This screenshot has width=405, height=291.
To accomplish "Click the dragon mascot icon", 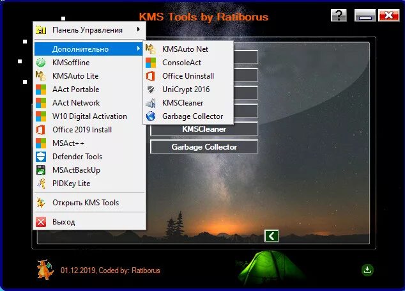I will 45,270.
